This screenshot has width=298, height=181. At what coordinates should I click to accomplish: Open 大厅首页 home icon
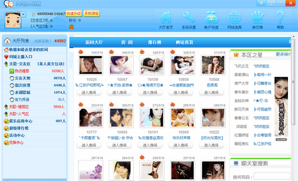click(166, 18)
